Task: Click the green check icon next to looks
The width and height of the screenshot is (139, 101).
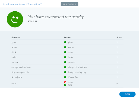Action: click(x=65, y=57)
